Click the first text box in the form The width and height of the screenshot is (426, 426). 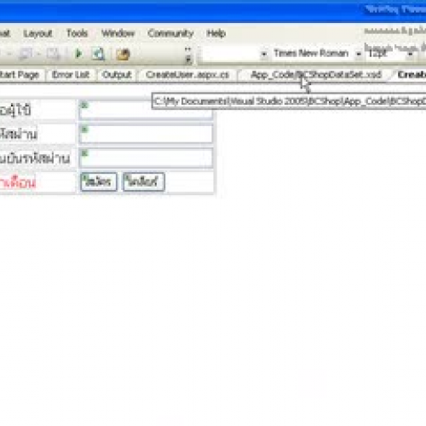click(146, 110)
